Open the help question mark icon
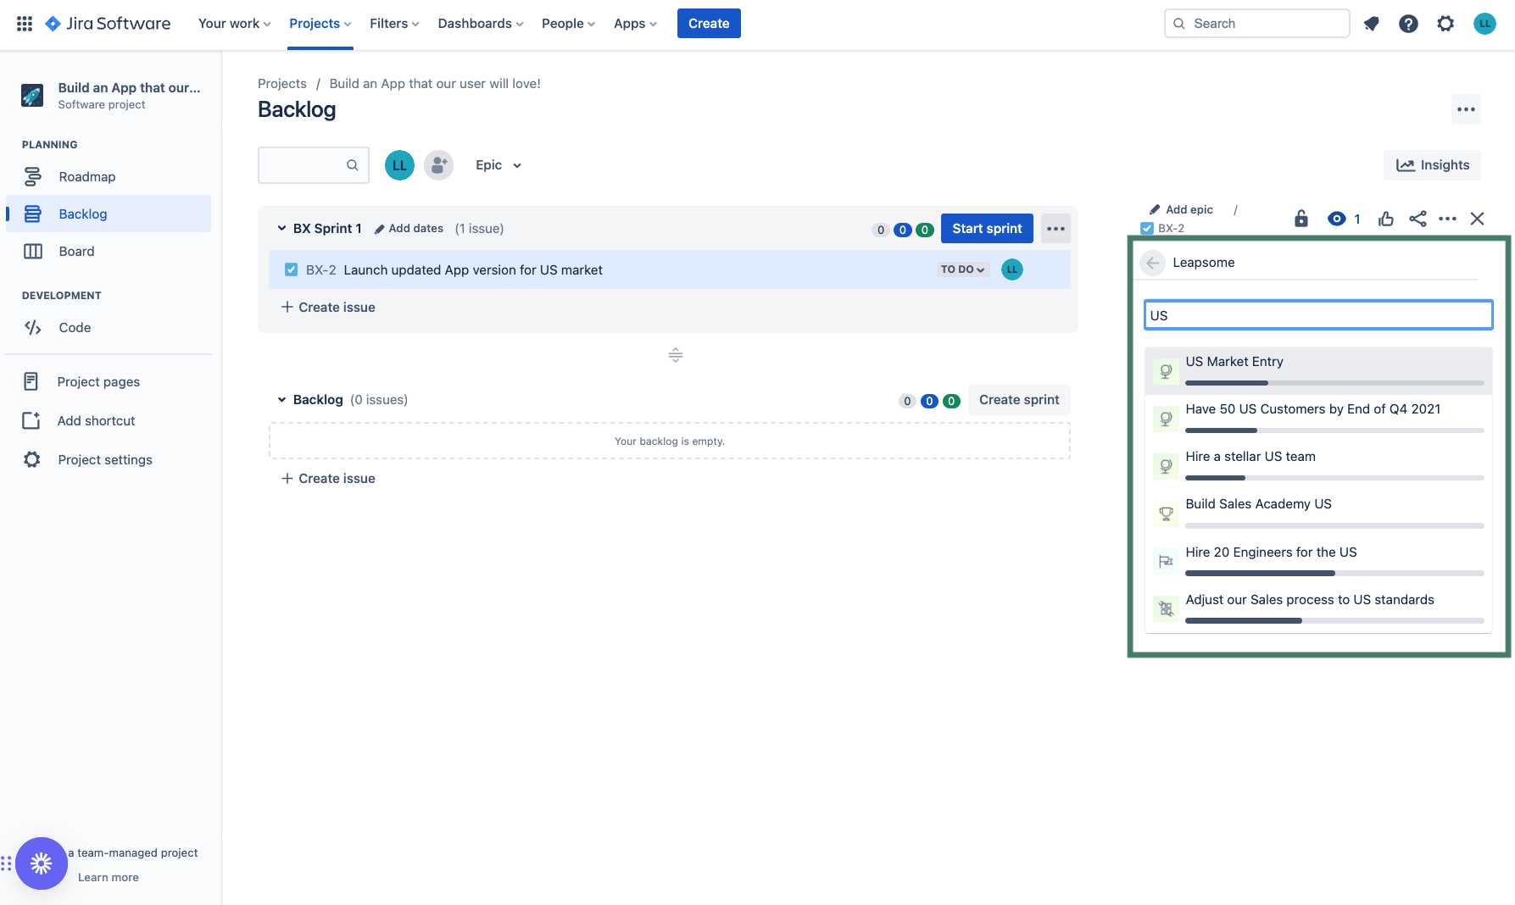 point(1408,24)
